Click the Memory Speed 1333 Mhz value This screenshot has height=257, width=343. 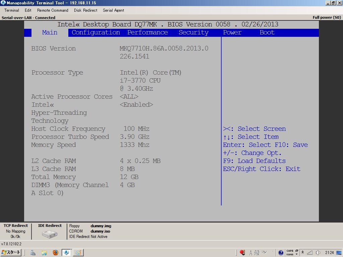[135, 145]
